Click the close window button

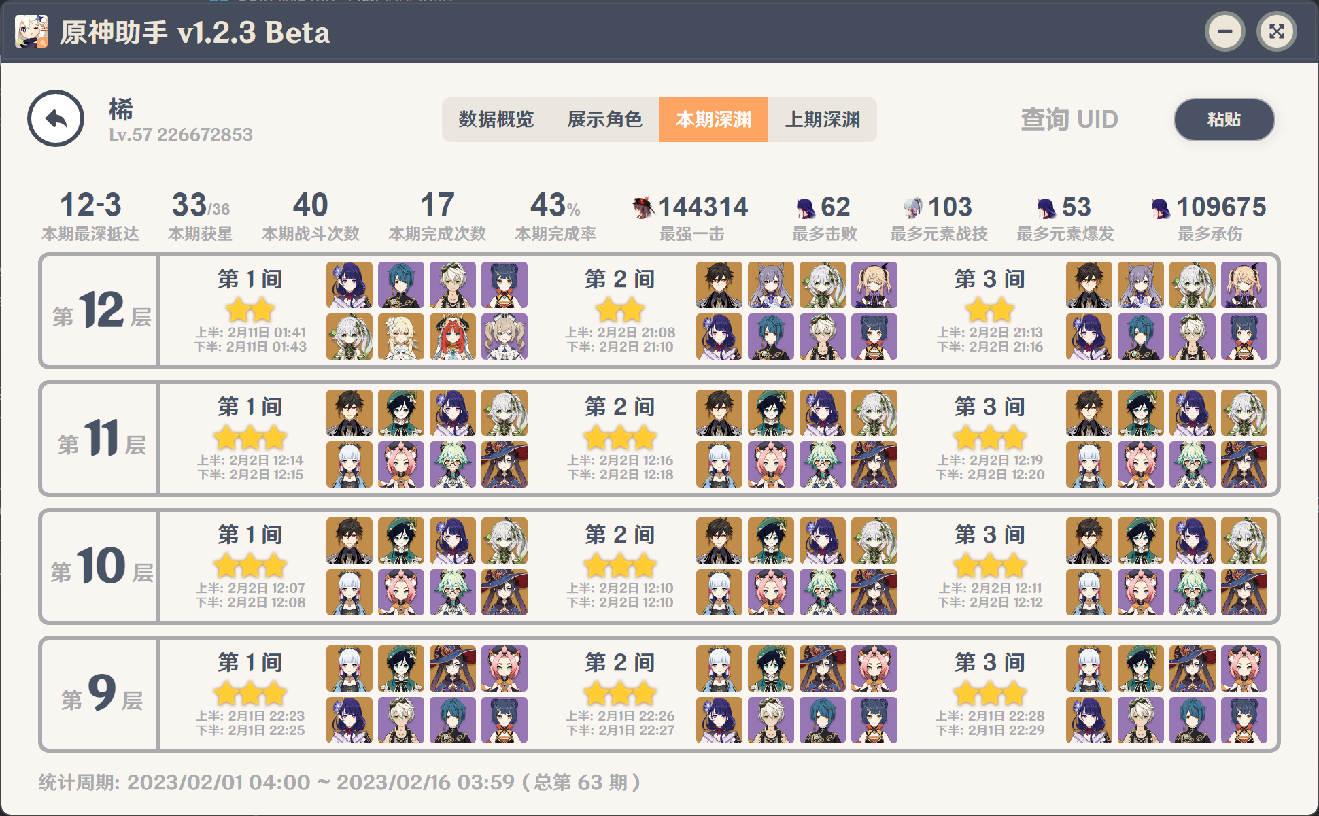click(x=1276, y=31)
